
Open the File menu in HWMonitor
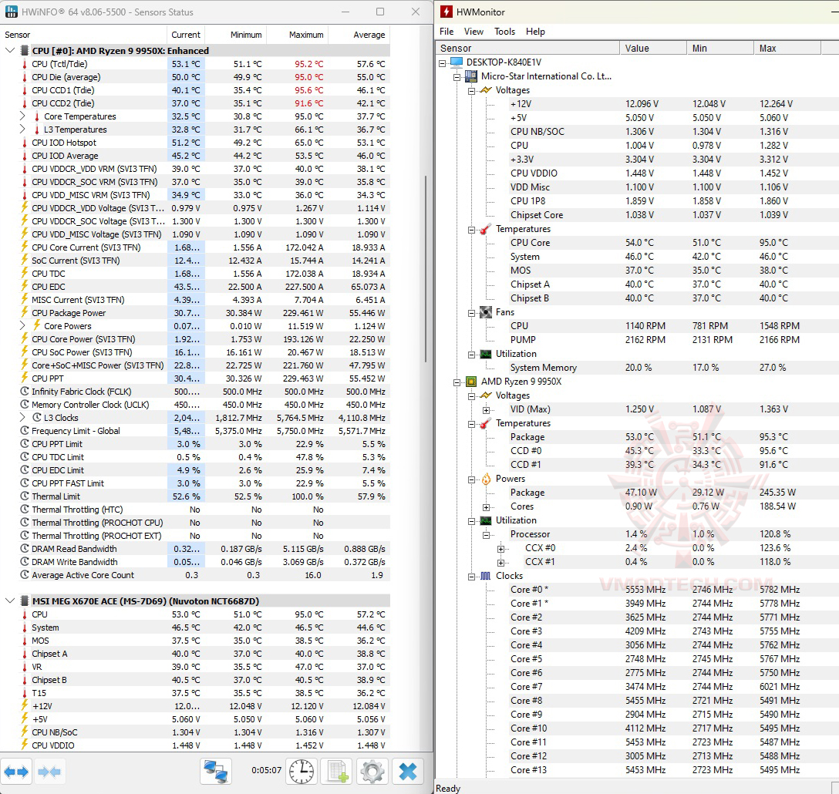[446, 32]
